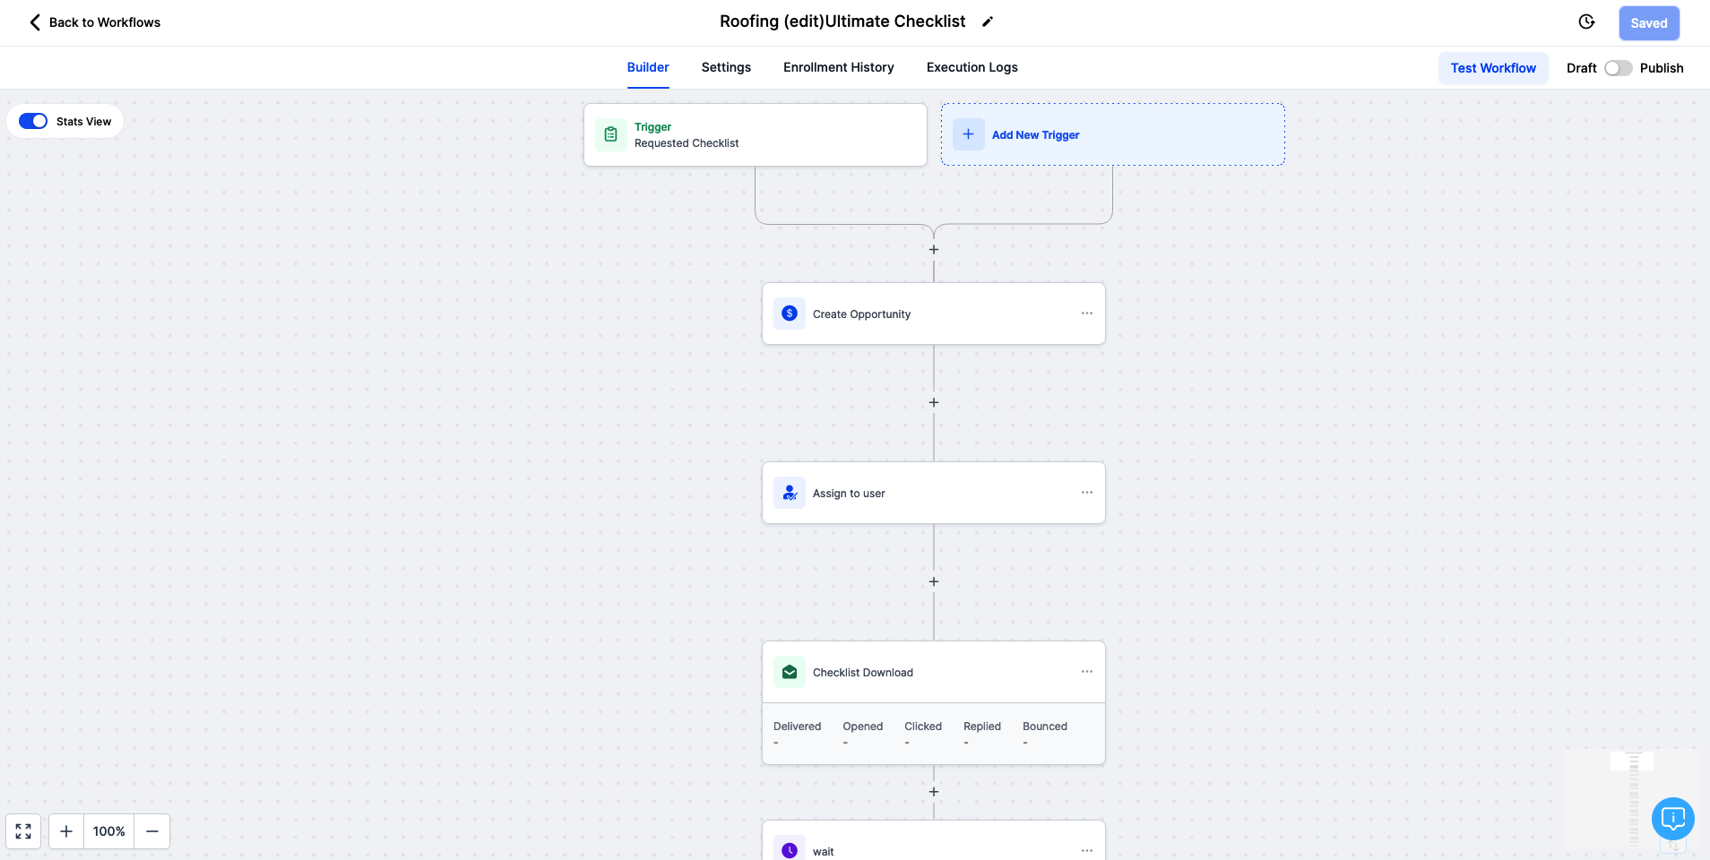The height and width of the screenshot is (860, 1710).
Task: Expand the Checklist Download three-dot menu
Action: (x=1086, y=672)
